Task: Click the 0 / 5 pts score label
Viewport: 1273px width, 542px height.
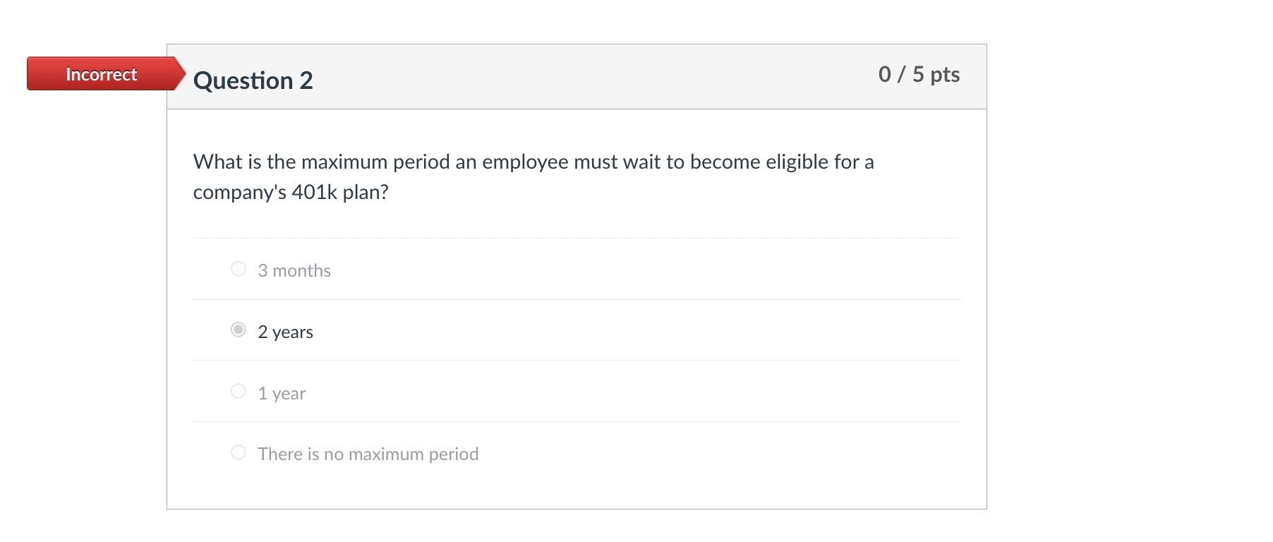Action: point(918,73)
